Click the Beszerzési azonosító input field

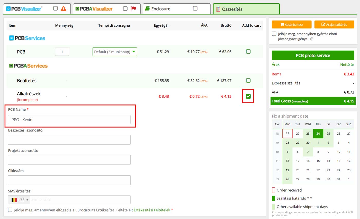(x=69, y=140)
